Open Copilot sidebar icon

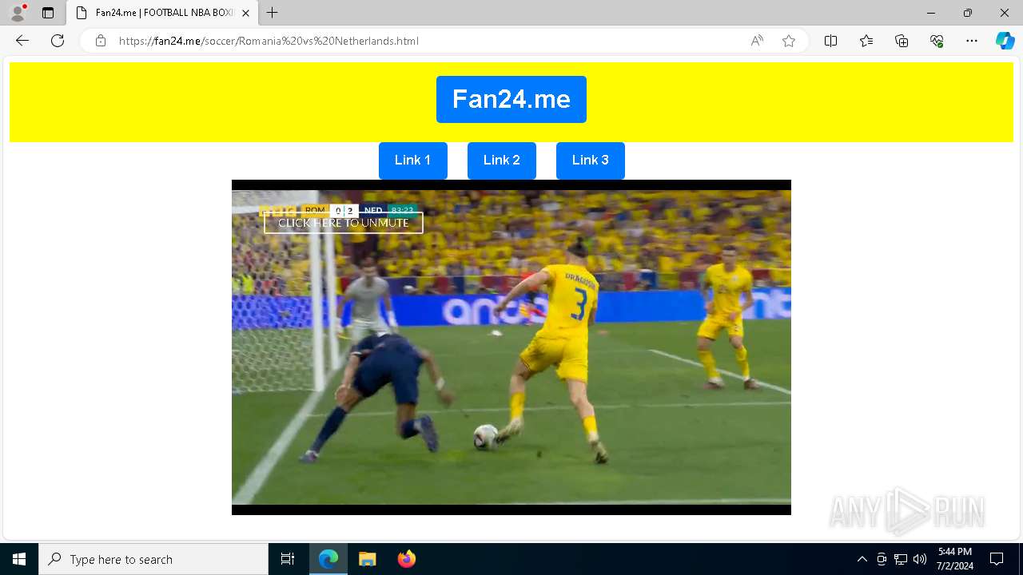pos(1005,41)
